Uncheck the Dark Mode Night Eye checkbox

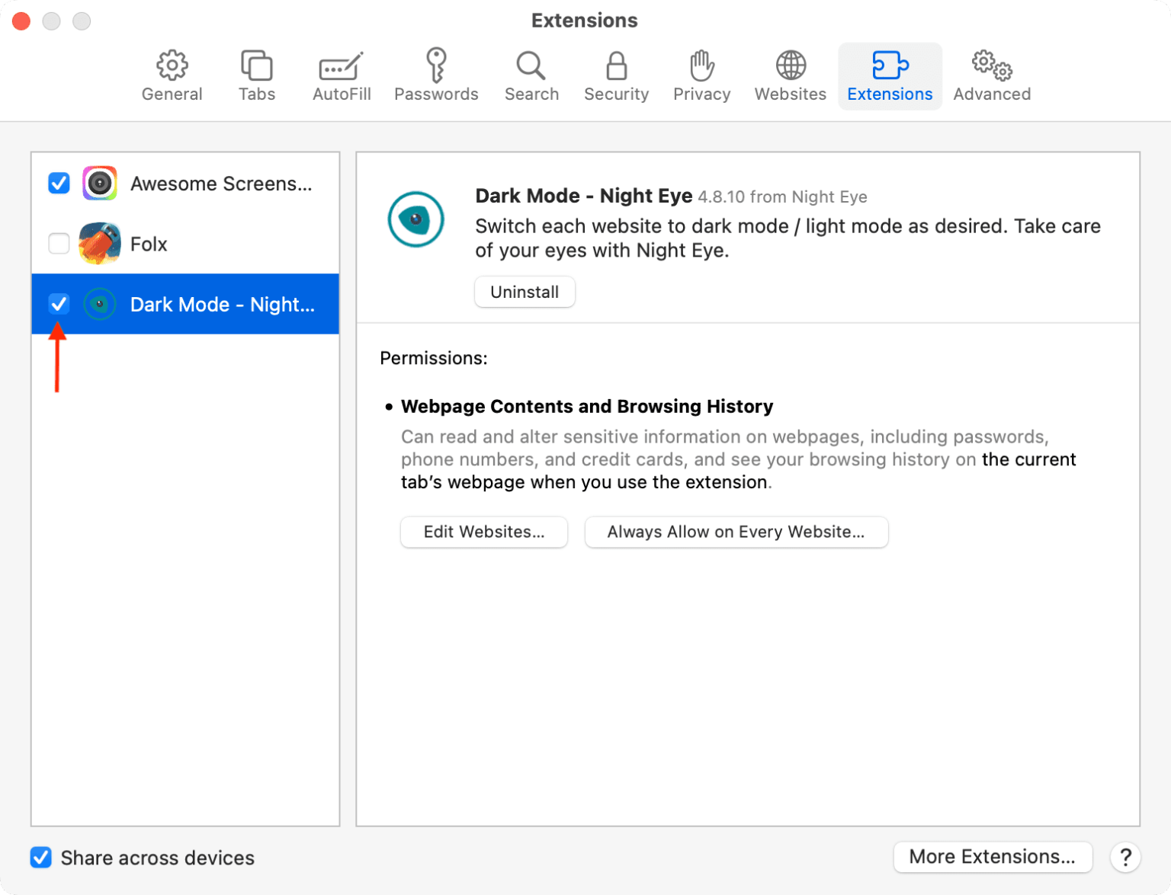[59, 304]
